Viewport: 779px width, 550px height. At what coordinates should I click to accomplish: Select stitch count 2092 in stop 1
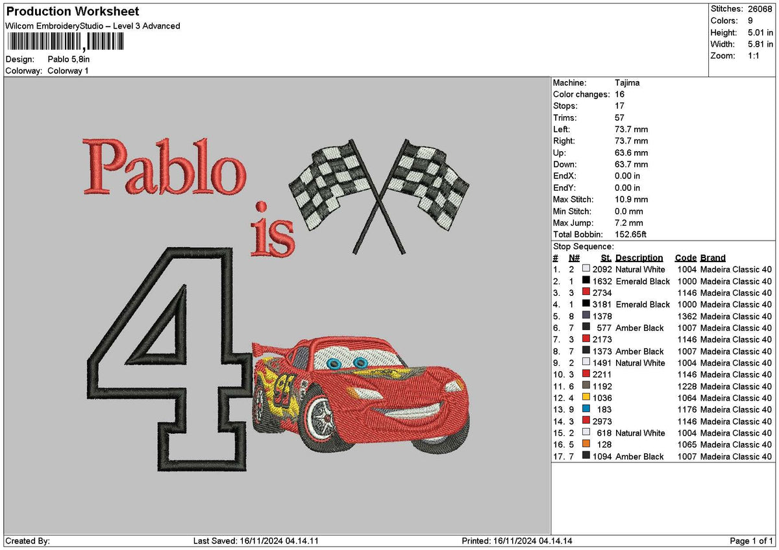click(602, 269)
